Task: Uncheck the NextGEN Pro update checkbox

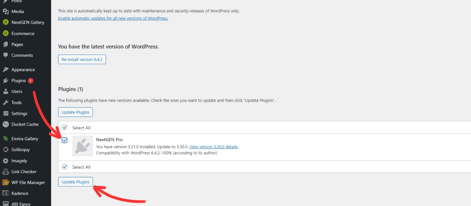Action: click(65, 140)
